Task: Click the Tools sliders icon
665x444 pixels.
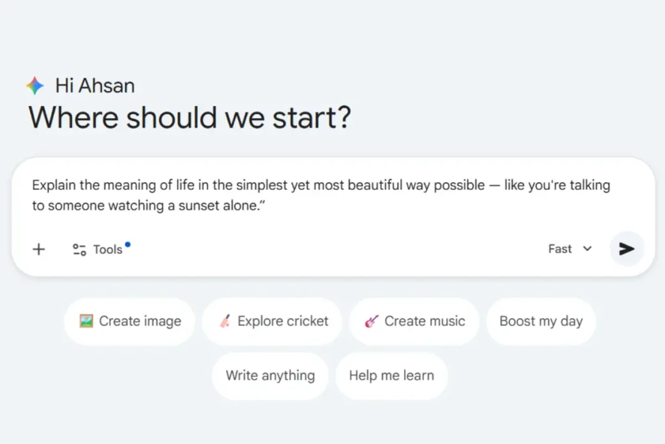Action: [x=79, y=250]
